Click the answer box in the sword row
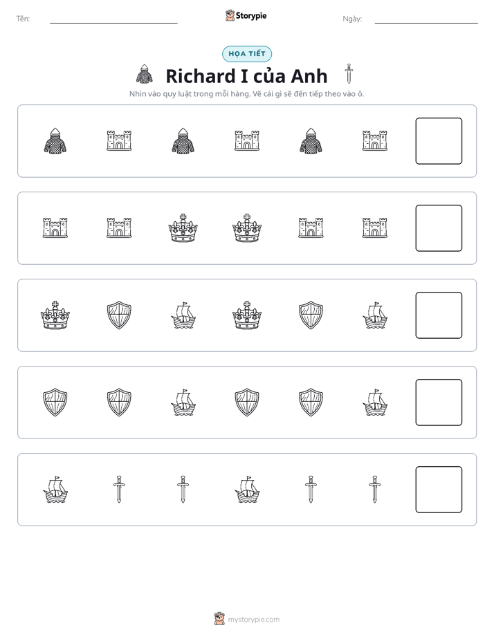This screenshot has width=494, height=639. [x=439, y=490]
